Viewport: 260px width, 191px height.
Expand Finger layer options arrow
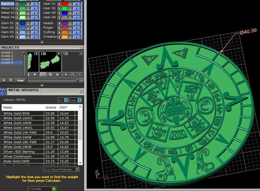click(x=59, y=28)
